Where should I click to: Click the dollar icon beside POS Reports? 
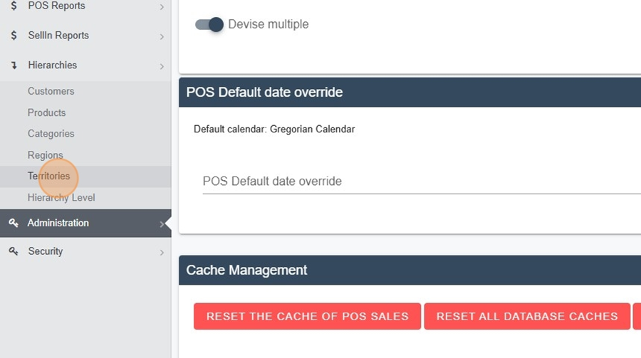[14, 6]
